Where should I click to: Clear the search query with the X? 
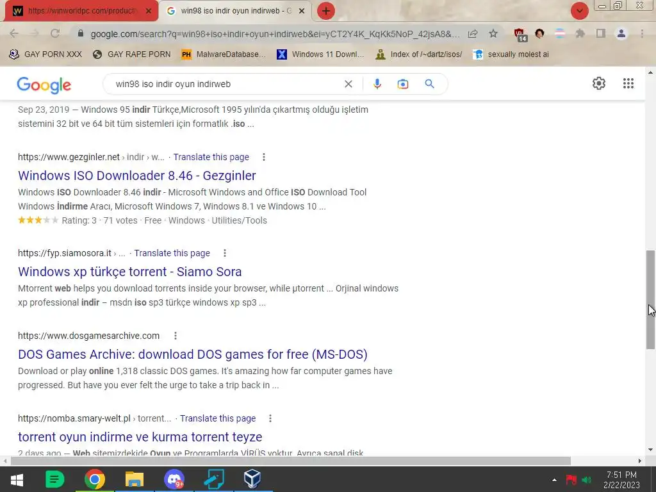348,84
